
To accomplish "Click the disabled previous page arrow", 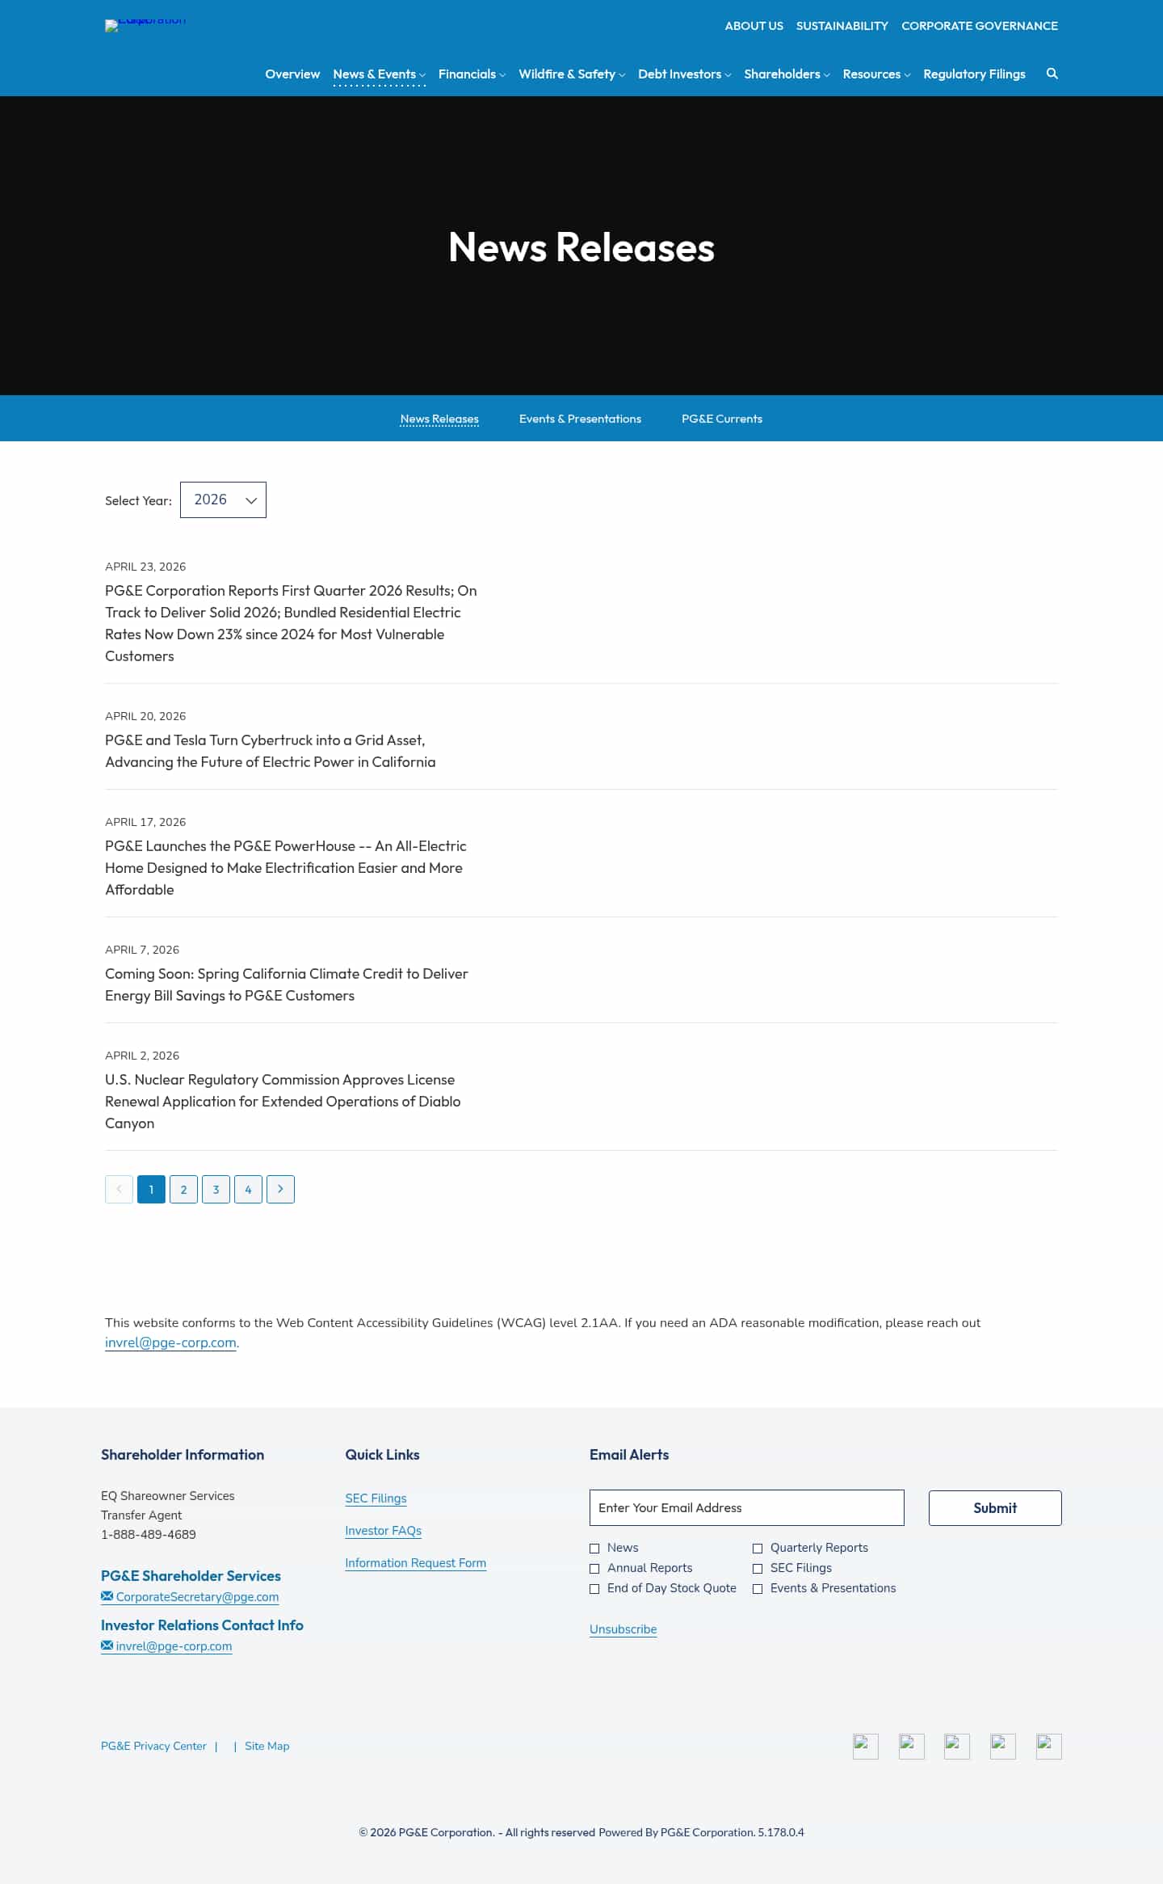I will pyautogui.click(x=119, y=1189).
